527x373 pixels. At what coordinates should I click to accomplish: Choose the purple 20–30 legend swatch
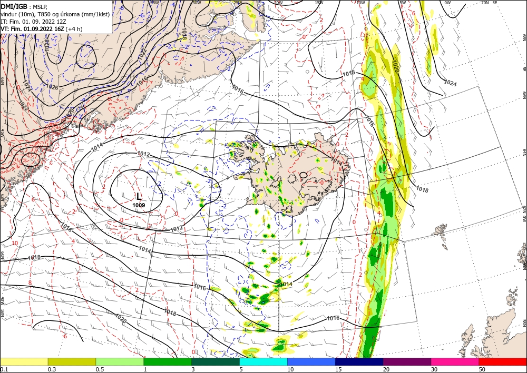click(x=407, y=362)
